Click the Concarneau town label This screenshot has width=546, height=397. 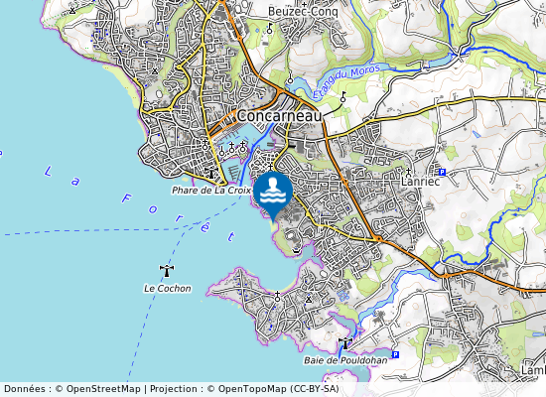pyautogui.click(x=279, y=116)
